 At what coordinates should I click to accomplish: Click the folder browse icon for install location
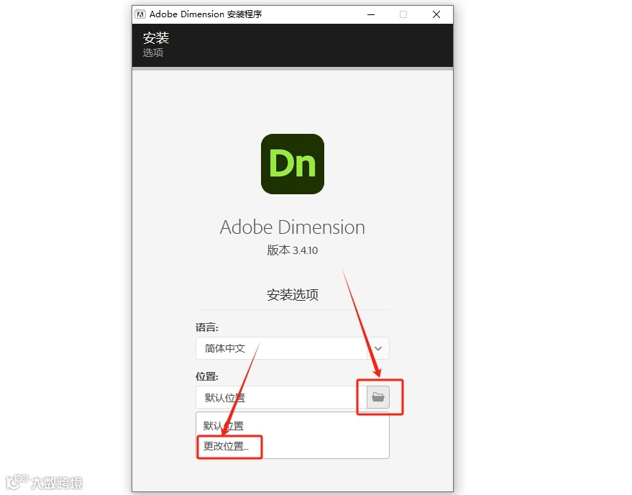tap(377, 397)
